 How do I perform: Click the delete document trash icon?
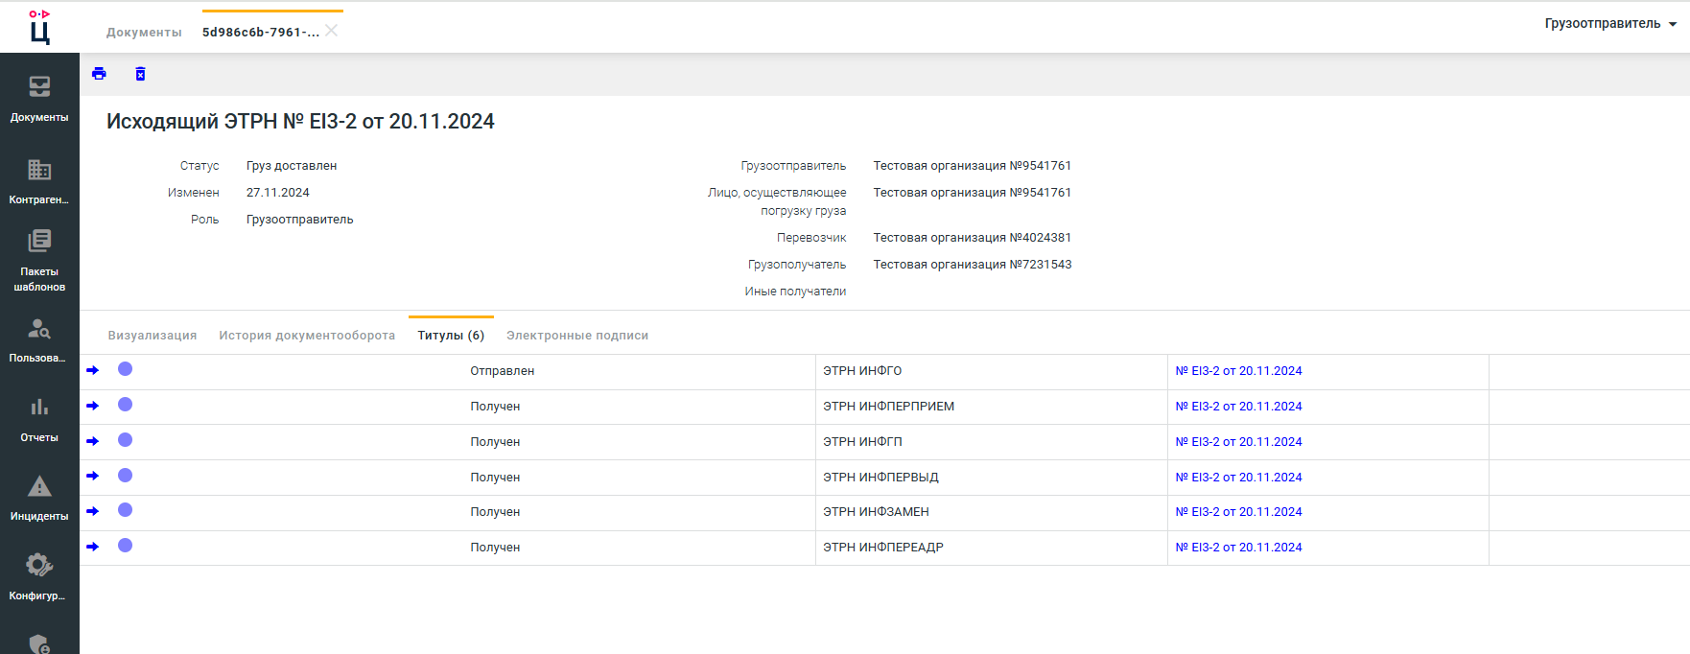140,74
